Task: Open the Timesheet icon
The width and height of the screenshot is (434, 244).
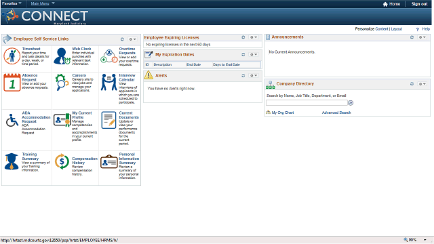Action: click(12, 56)
